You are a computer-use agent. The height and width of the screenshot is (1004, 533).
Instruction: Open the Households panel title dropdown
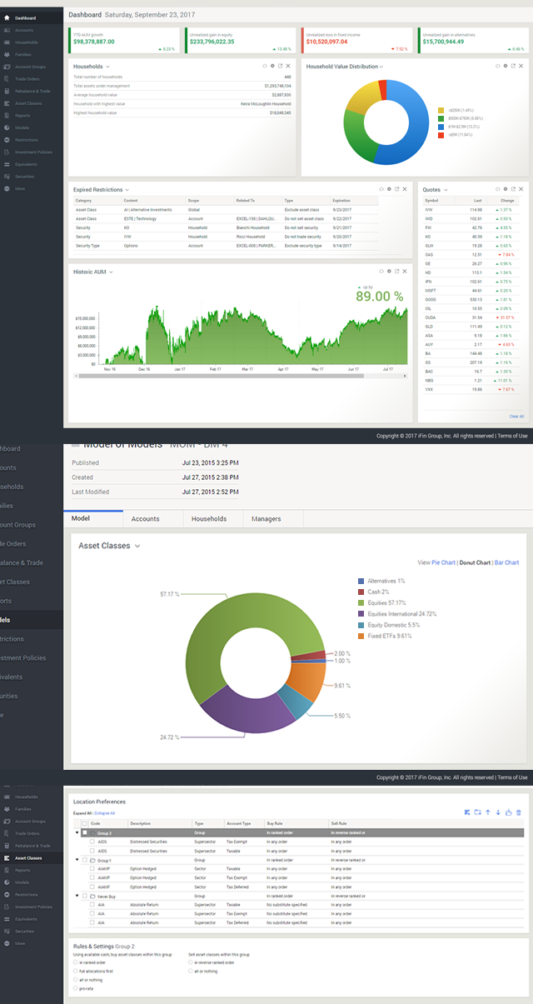pos(108,66)
